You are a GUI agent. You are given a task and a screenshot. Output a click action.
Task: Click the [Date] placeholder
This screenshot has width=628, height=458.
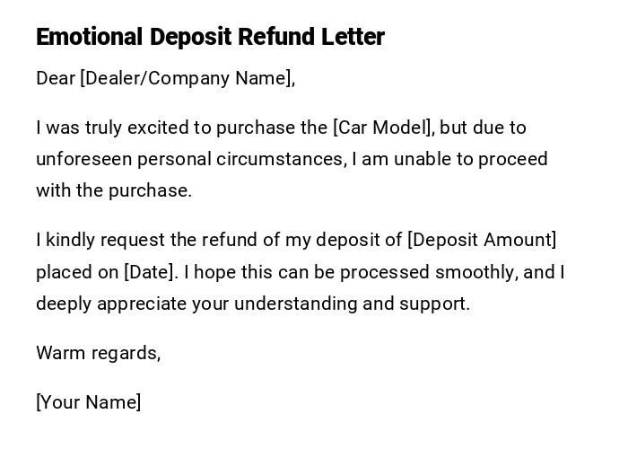pyautogui.click(x=149, y=272)
